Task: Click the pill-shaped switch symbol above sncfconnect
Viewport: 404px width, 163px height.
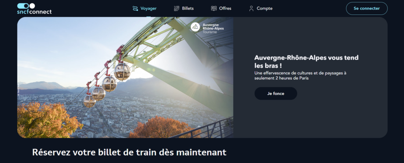Action: (x=26, y=5)
